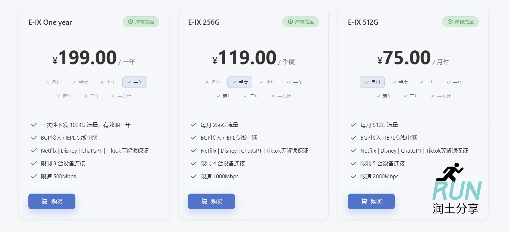The height and width of the screenshot is (232, 510).
Task: Select the 一年 billing option on E-IX One year
Action: coord(135,82)
